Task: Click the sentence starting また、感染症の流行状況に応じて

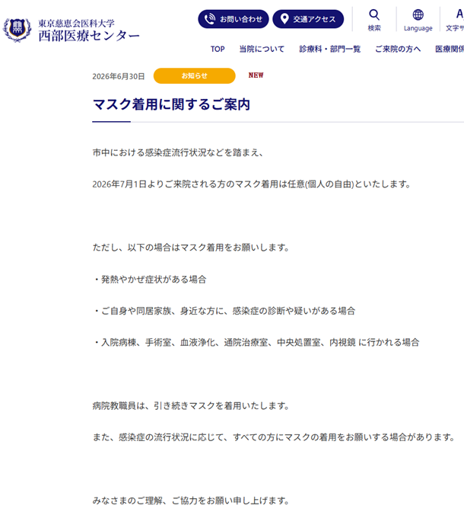Action: [x=274, y=437]
